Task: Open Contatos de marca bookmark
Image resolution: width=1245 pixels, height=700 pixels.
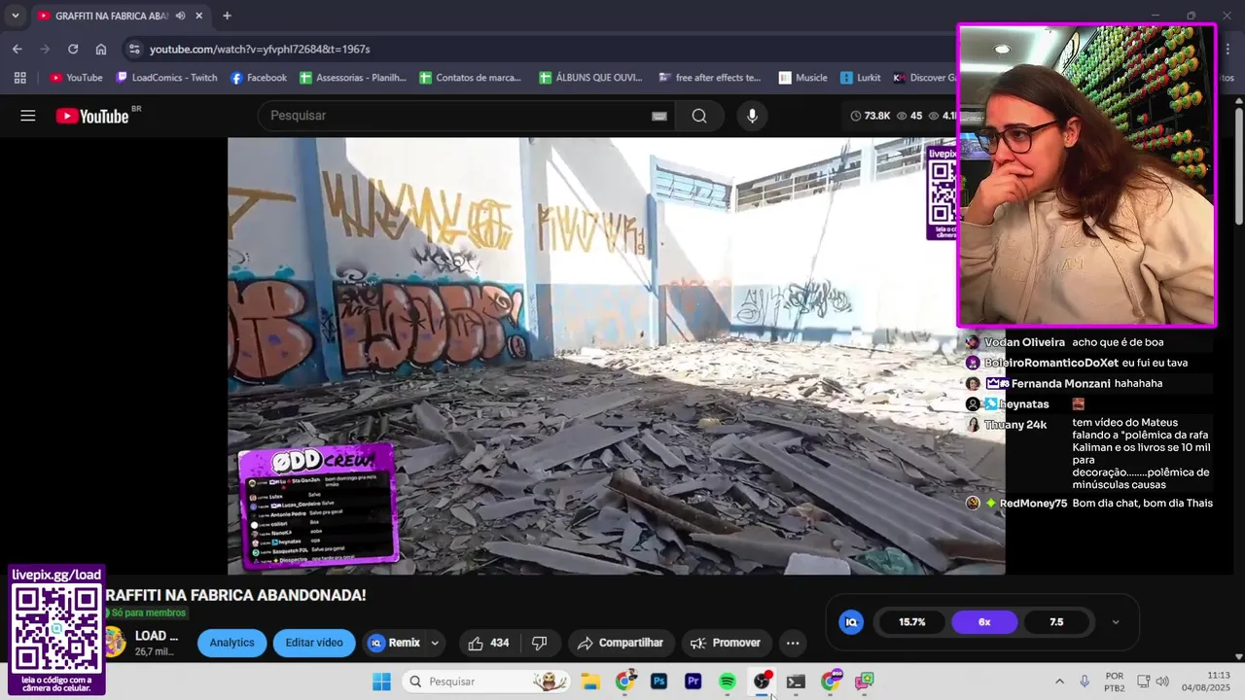Action: 471,78
